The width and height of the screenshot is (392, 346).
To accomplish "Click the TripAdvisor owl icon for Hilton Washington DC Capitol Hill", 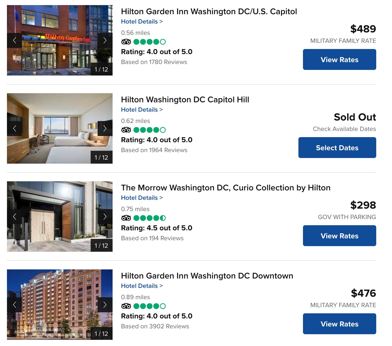I will (x=126, y=130).
